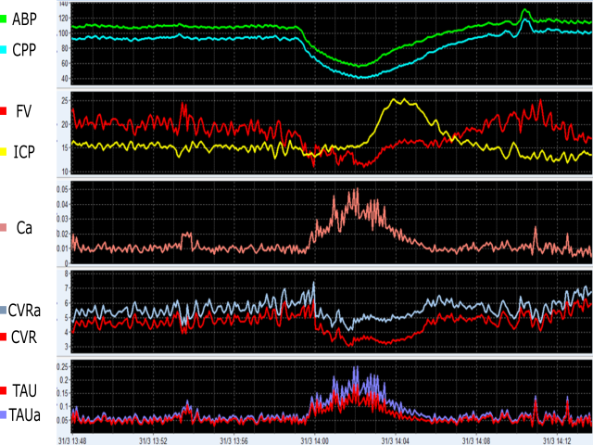Screen dimensions: 593x445
Task: Click the 31/3 14:08 time axis label
Action: click(477, 439)
